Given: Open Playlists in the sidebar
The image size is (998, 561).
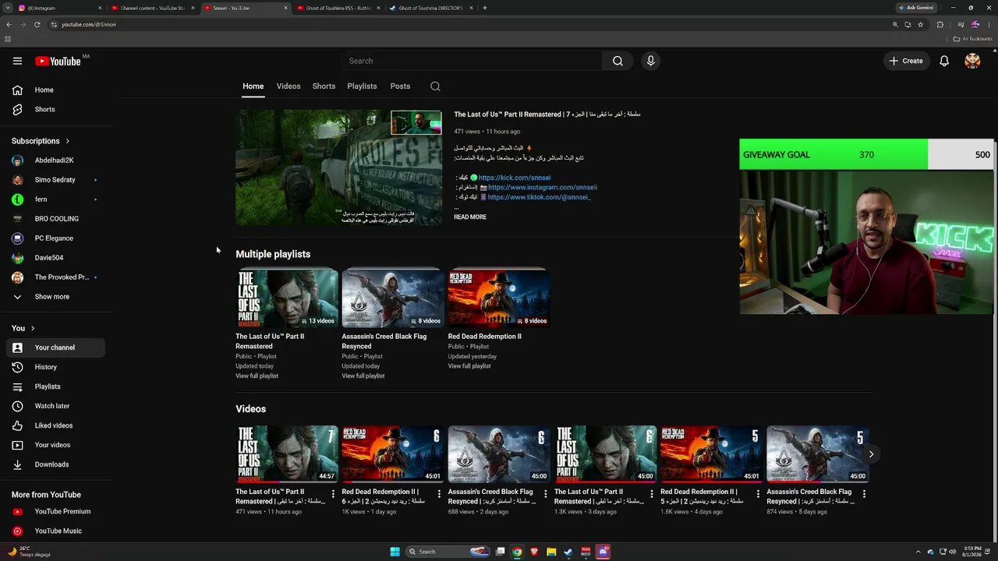Looking at the screenshot, I should click(x=55, y=386).
